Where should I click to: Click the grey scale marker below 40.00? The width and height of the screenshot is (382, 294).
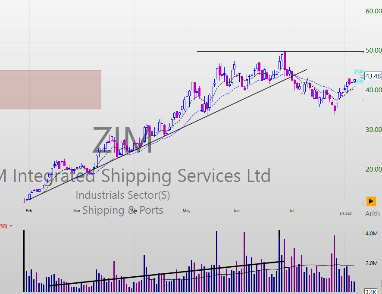click(363, 100)
